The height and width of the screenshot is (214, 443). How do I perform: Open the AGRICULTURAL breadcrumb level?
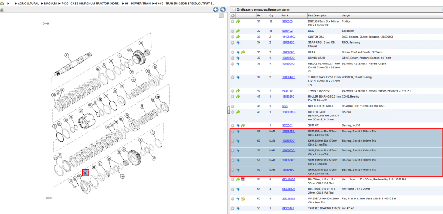28,4
